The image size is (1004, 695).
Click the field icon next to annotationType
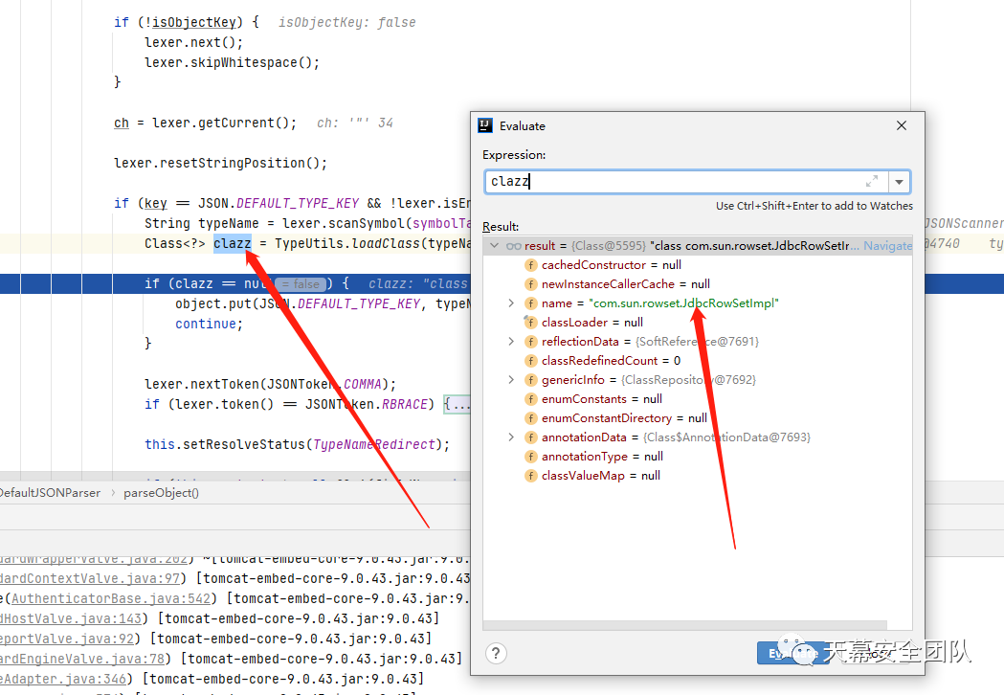pyautogui.click(x=530, y=457)
